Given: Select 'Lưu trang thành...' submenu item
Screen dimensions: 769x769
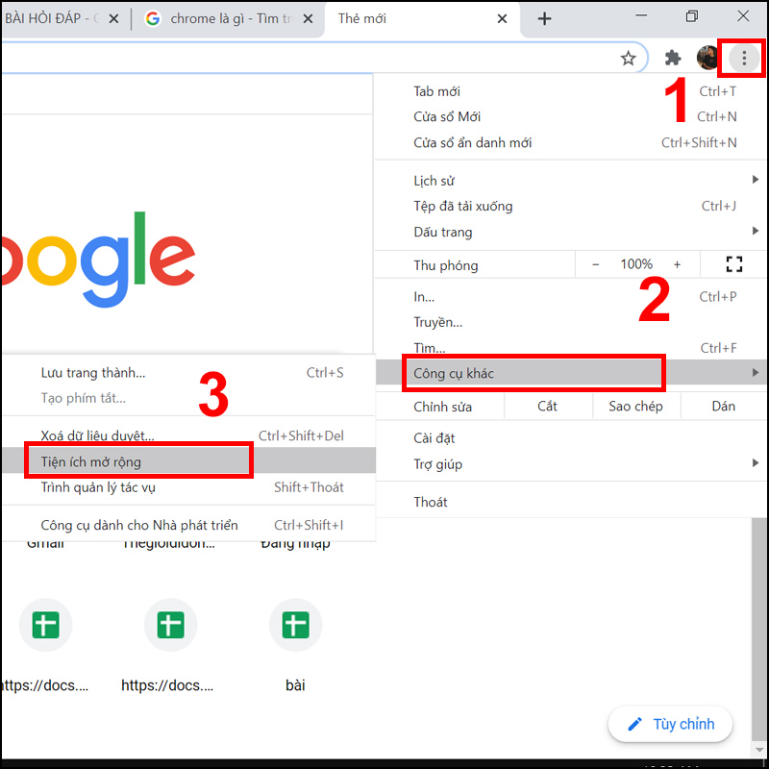Looking at the screenshot, I should pos(188,373).
